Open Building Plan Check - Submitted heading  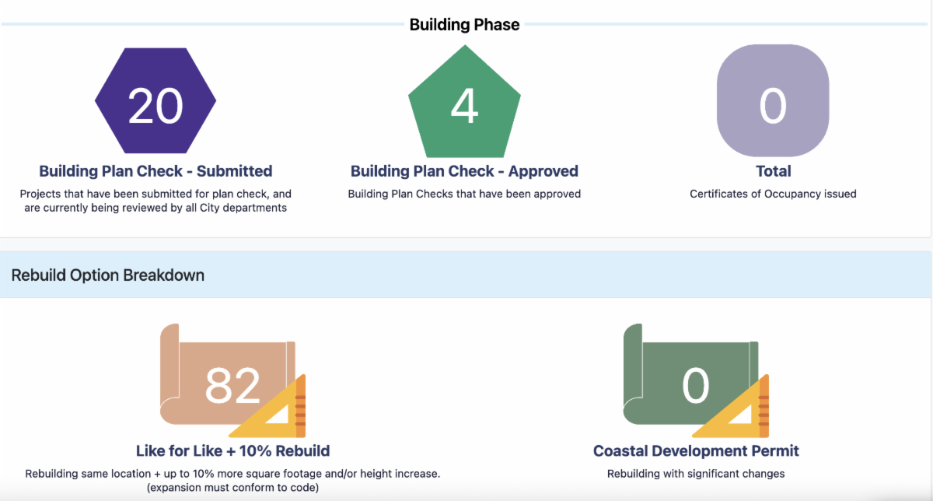coord(155,171)
